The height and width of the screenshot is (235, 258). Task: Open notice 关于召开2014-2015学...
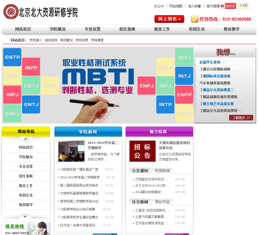(x=152, y=186)
